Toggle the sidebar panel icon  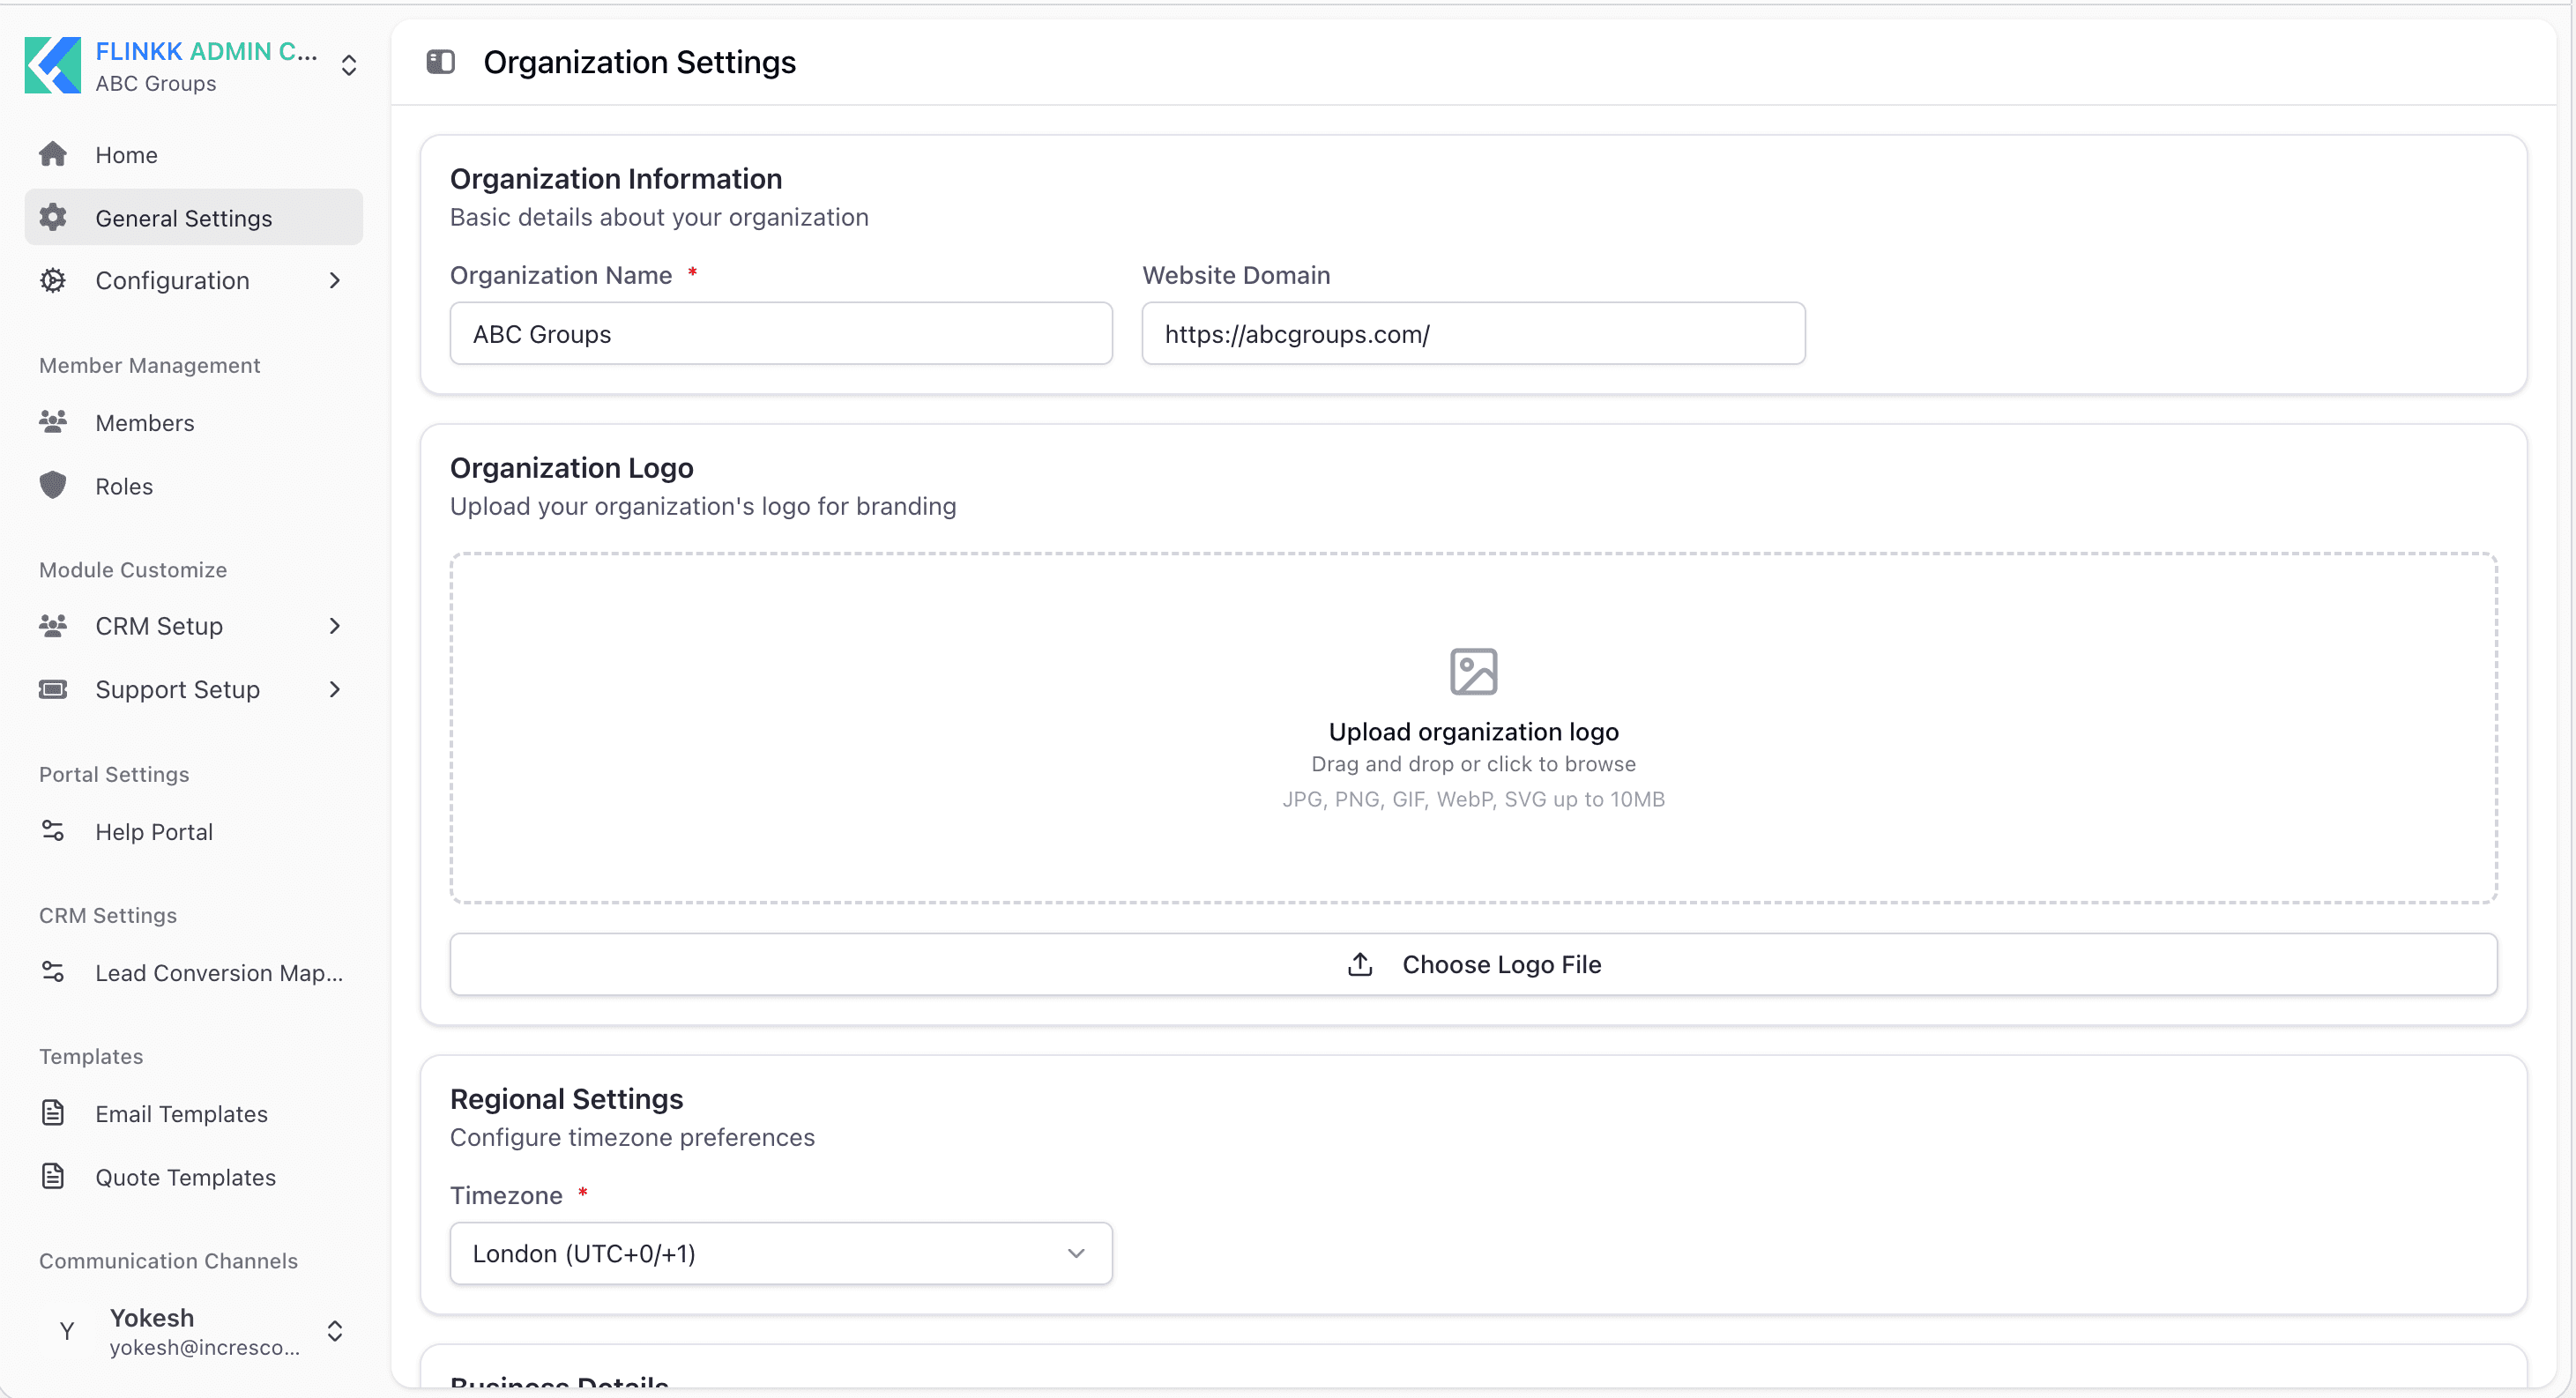click(440, 62)
